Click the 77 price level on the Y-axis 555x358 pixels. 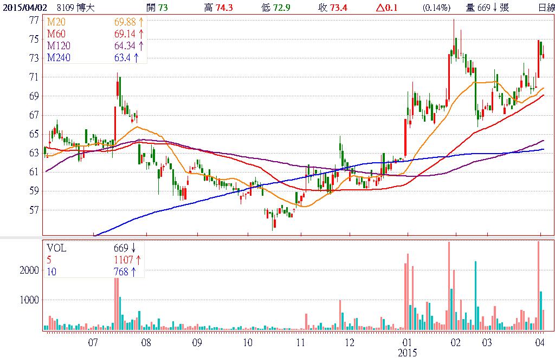[x=34, y=20]
